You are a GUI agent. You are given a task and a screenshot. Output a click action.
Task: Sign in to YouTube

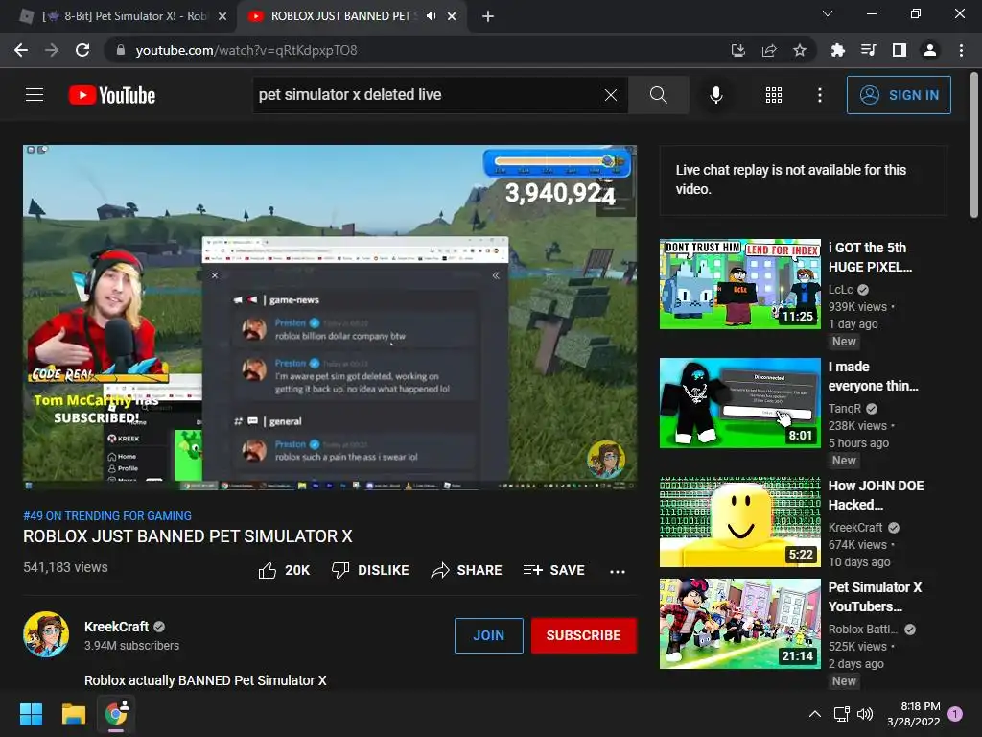coord(899,95)
